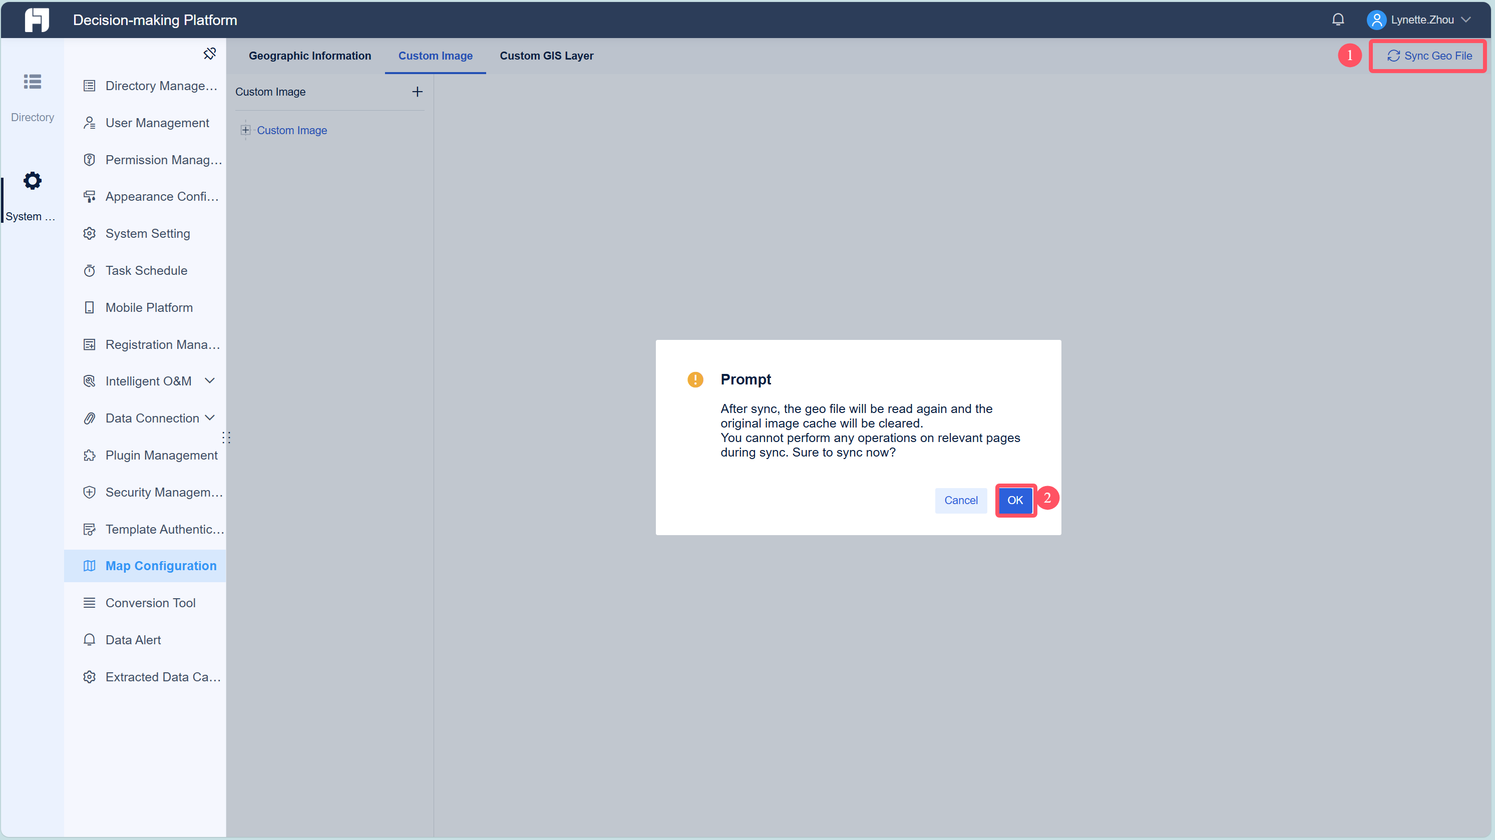Click the Lynette.Zhou avatar icon
Viewport: 1495px width, 840px height.
[x=1376, y=20]
